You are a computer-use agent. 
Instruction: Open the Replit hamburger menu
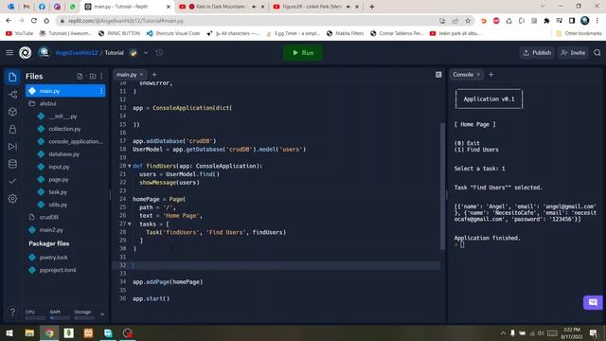(9, 53)
